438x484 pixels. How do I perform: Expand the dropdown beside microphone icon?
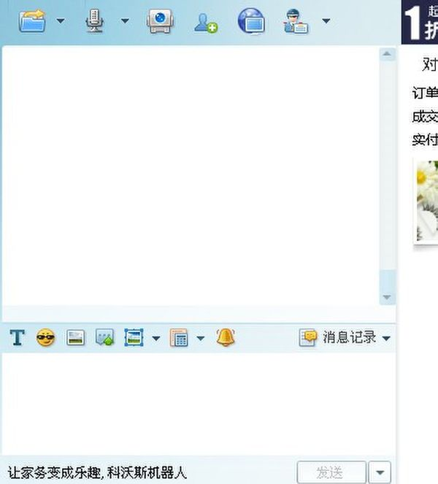click(x=124, y=21)
